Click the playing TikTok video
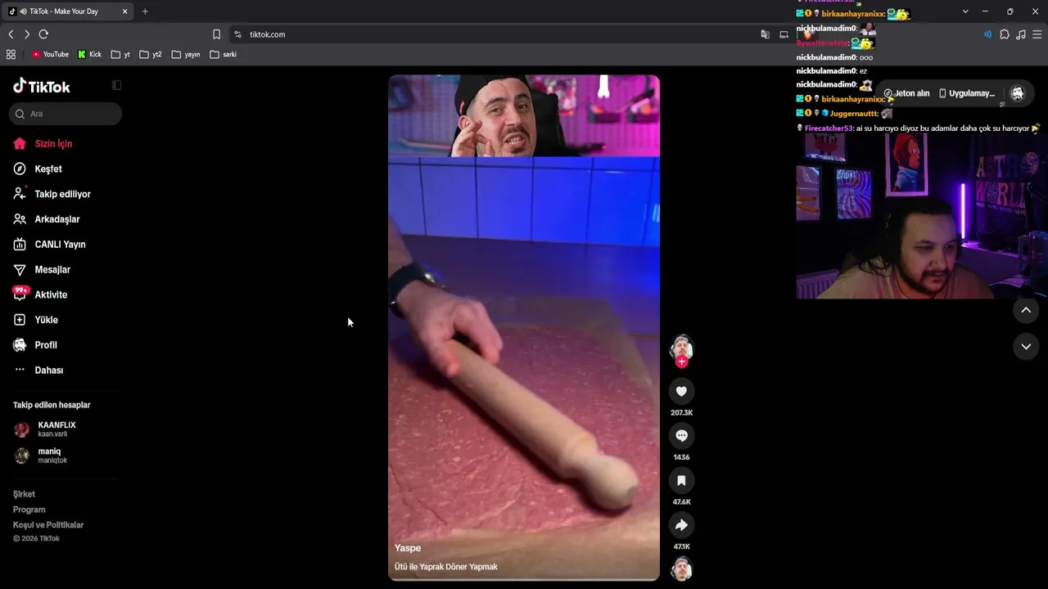This screenshot has width=1048, height=589. pos(524,328)
